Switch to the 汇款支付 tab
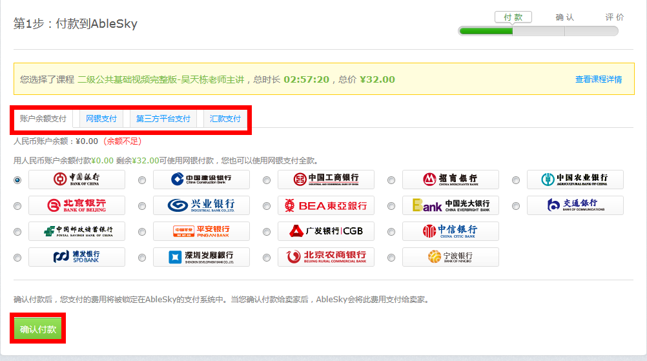 225,119
